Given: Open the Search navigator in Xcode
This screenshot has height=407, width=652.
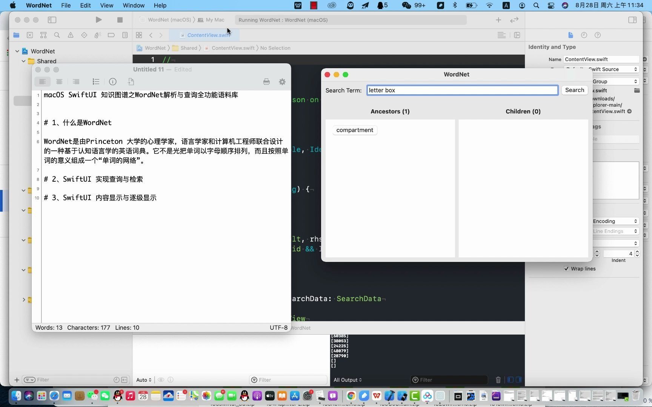Looking at the screenshot, I should point(57,35).
